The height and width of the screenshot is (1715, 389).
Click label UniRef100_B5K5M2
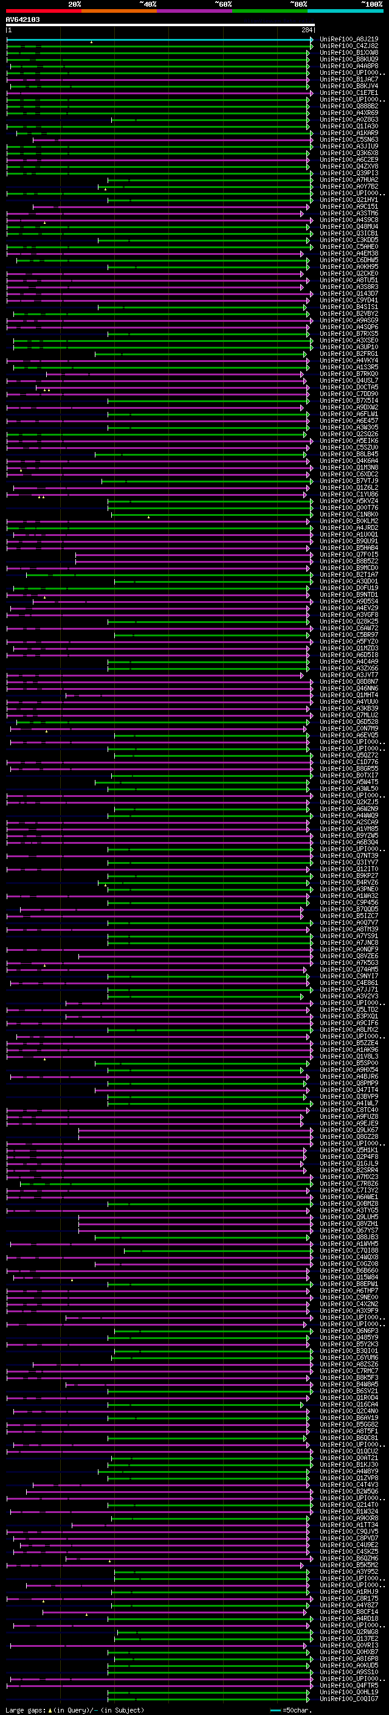click(349, 1565)
